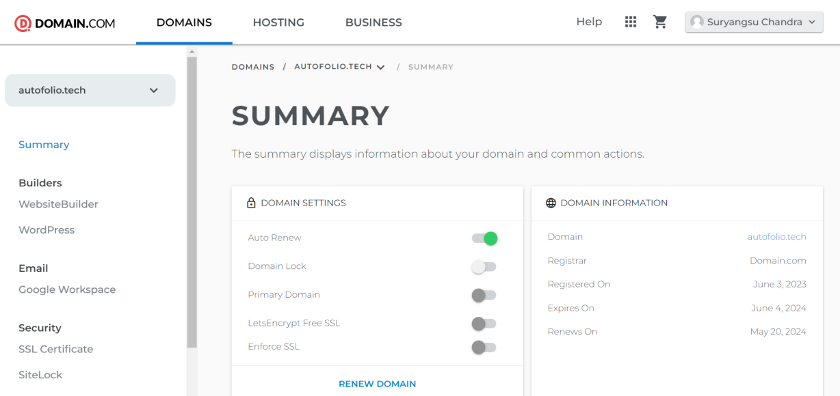Open the apps grid icon
Screen dimensions: 840x396
click(631, 22)
